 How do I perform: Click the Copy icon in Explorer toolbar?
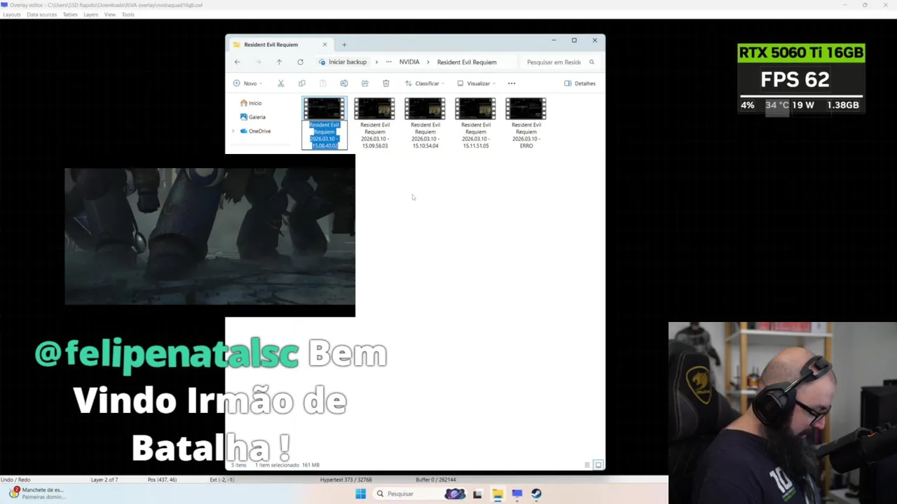click(x=301, y=83)
